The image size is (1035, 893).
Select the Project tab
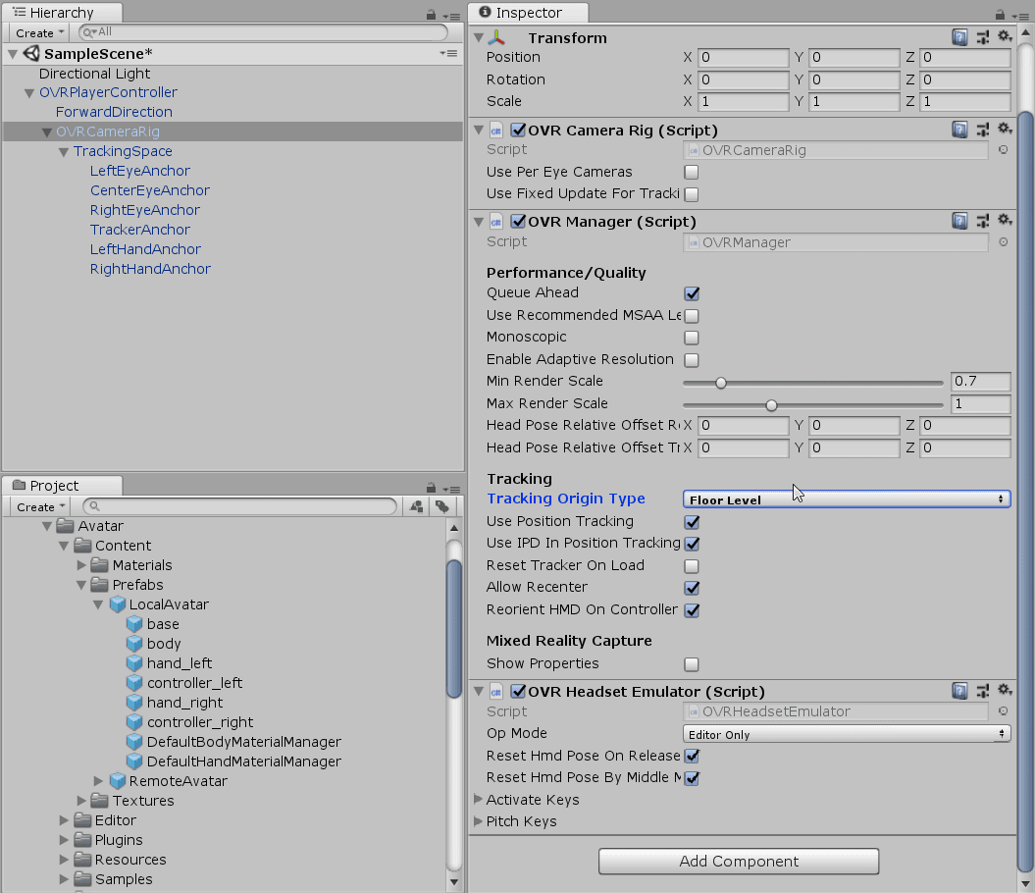[x=62, y=486]
